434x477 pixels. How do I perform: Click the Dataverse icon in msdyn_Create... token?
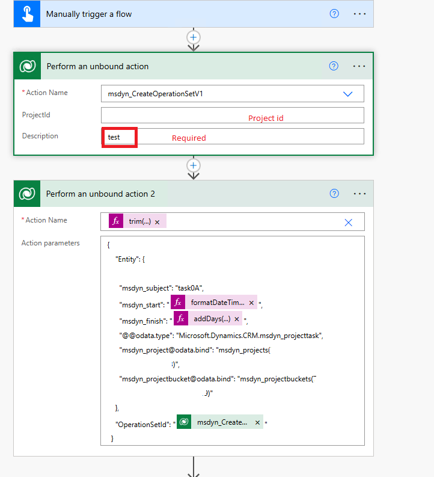tap(184, 422)
